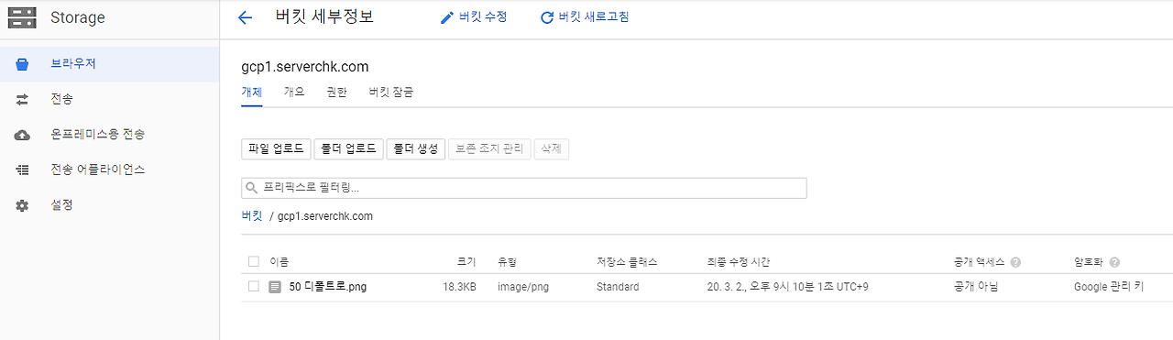
Task: Open the 50 디폴트로.png file link
Action: click(x=327, y=287)
